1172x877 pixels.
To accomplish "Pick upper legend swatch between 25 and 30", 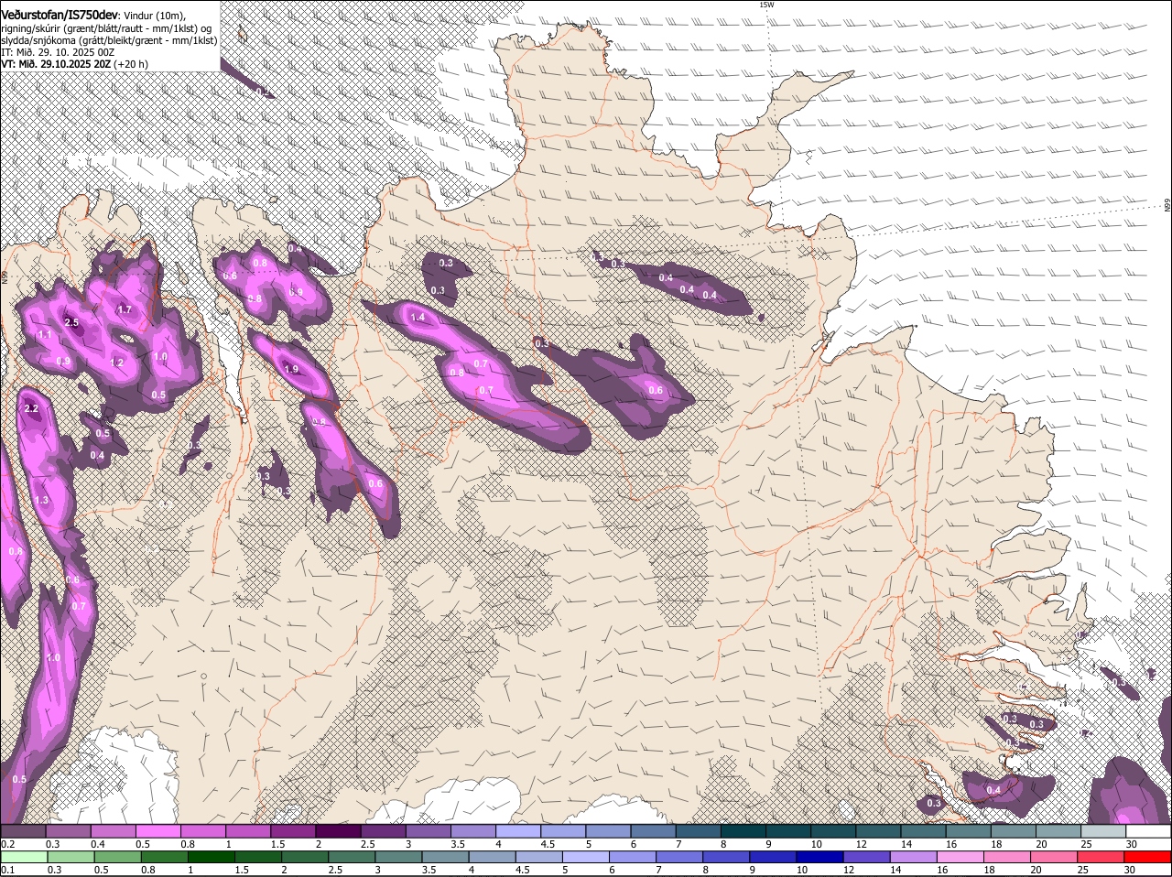I will tap(1103, 831).
